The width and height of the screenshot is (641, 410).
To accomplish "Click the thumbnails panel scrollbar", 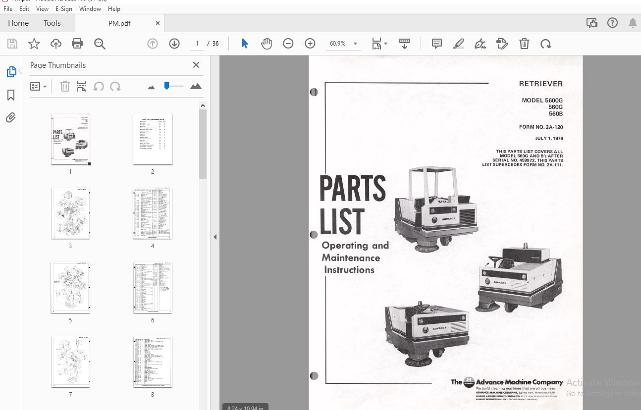I will coord(203,144).
